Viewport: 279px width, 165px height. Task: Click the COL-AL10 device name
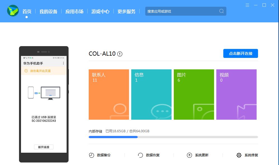tap(102, 54)
